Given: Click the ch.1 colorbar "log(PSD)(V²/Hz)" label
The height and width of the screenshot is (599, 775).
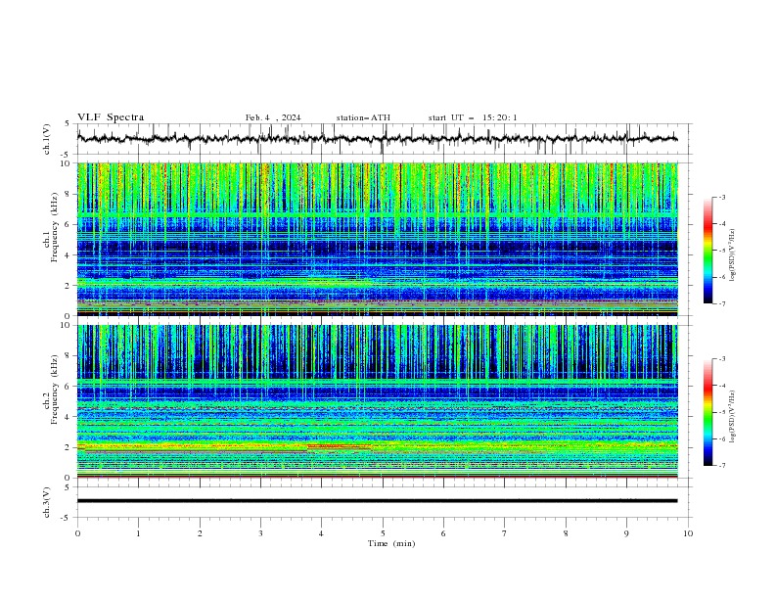Looking at the screenshot, I should [x=733, y=255].
